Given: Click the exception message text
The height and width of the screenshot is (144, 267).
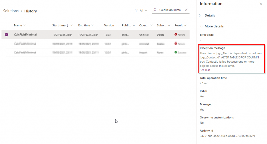Looking at the screenshot, I should click(x=230, y=59).
